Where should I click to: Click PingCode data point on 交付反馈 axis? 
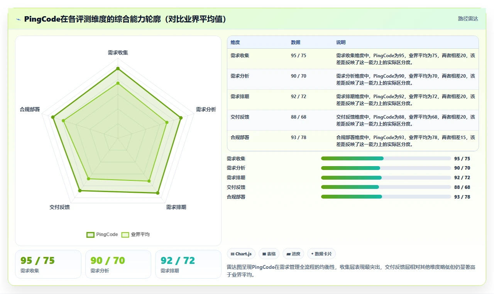80,190
